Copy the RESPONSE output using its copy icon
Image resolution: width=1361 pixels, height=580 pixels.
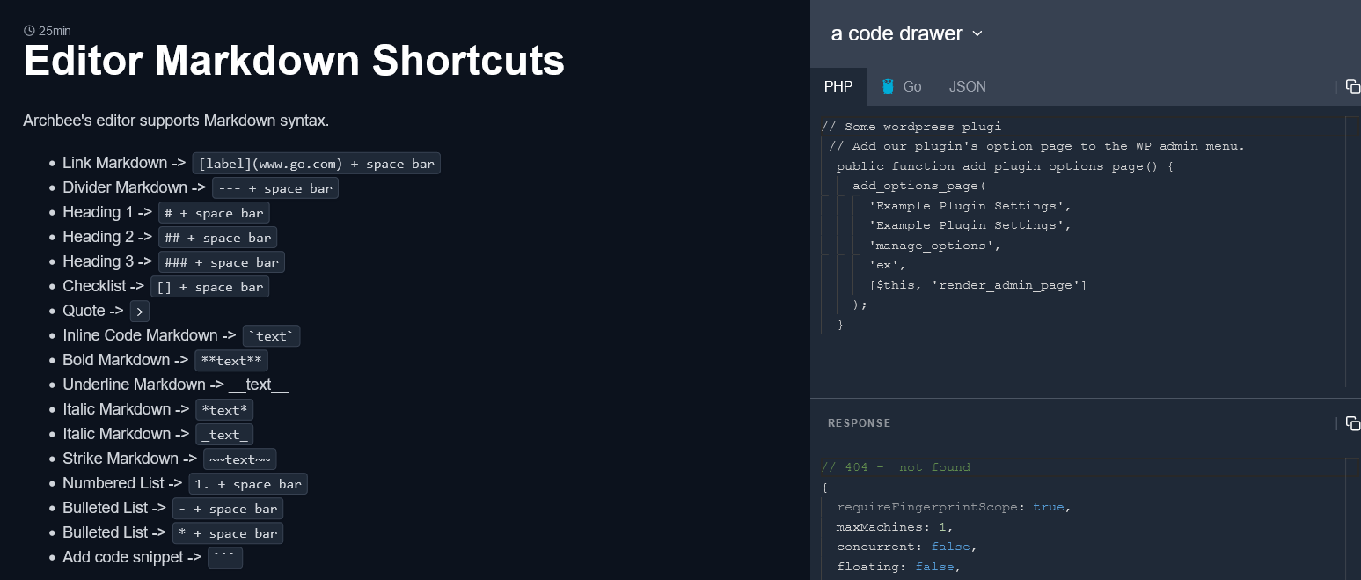[1353, 424]
